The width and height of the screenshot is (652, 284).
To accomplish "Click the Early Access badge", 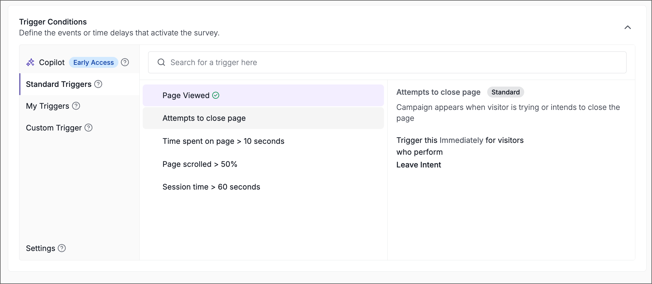I will pos(93,62).
